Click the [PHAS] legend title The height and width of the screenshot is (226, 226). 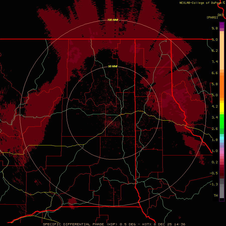click(212, 18)
